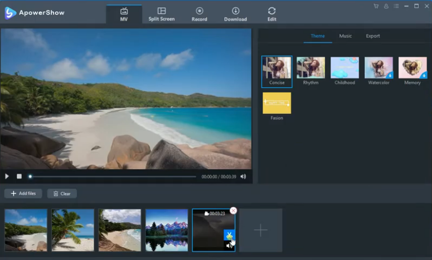The height and width of the screenshot is (260, 432).
Task: Select the Watercolor theme thumbnail
Action: point(378,68)
